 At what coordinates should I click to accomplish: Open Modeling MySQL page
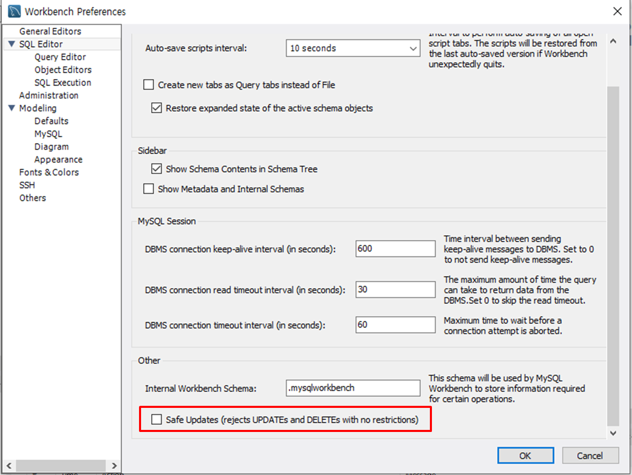48,134
